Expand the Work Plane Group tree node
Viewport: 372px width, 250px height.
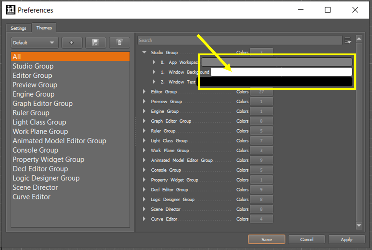point(144,151)
